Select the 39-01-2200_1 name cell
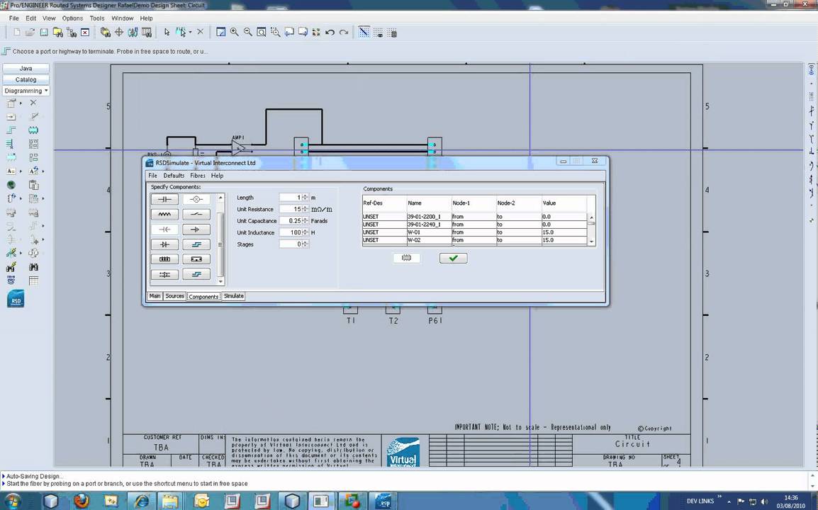 [429, 217]
